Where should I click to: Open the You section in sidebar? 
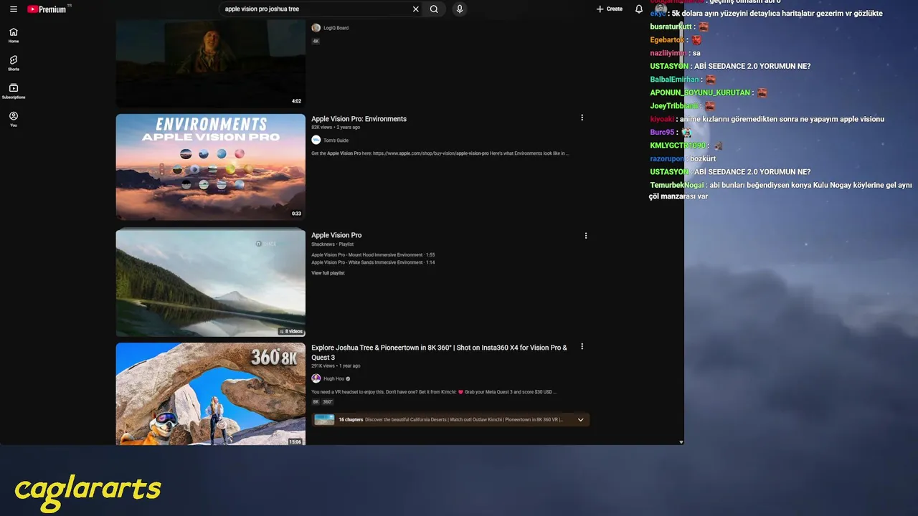(14, 119)
